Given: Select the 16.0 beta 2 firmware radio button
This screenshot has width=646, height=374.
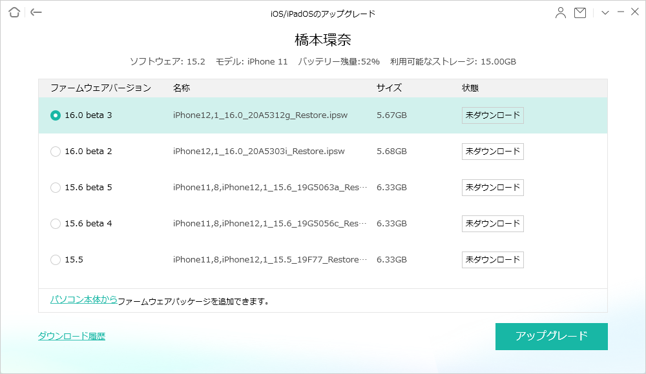Looking at the screenshot, I should (55, 152).
